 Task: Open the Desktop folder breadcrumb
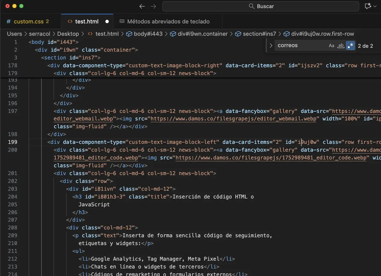tap(68, 34)
